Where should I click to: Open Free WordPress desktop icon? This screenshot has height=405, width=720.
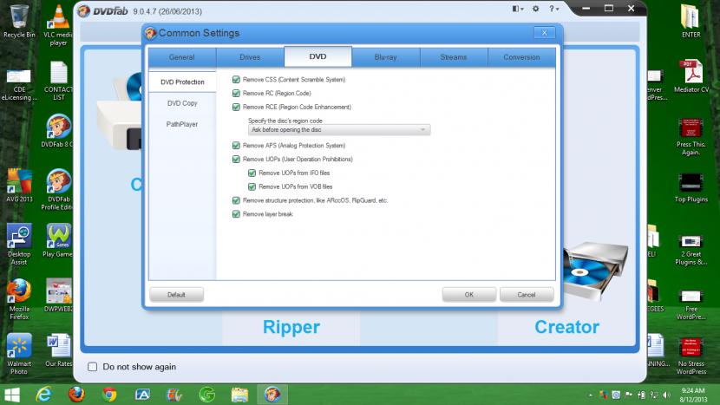coord(691,305)
